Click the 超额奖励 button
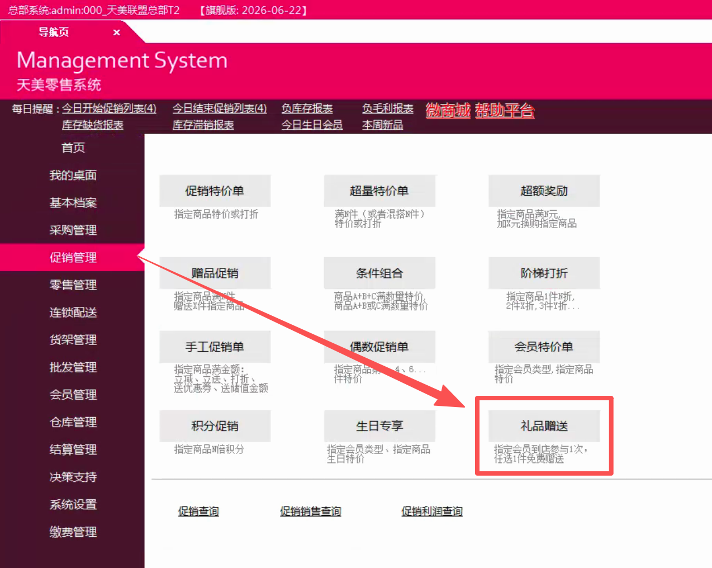The image size is (712, 568). click(544, 191)
